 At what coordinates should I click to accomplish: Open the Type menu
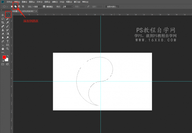coord(39,2)
